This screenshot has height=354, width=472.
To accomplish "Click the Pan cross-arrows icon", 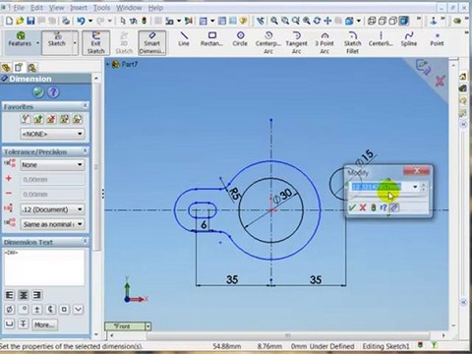I will tap(327, 21).
